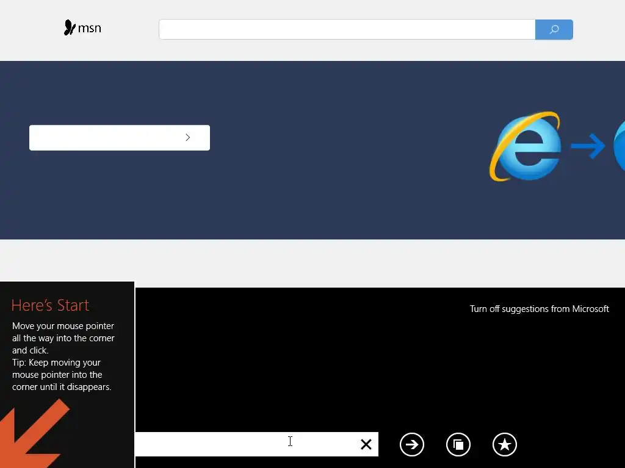Clear the address bar with X
This screenshot has width=625, height=468.
point(366,444)
